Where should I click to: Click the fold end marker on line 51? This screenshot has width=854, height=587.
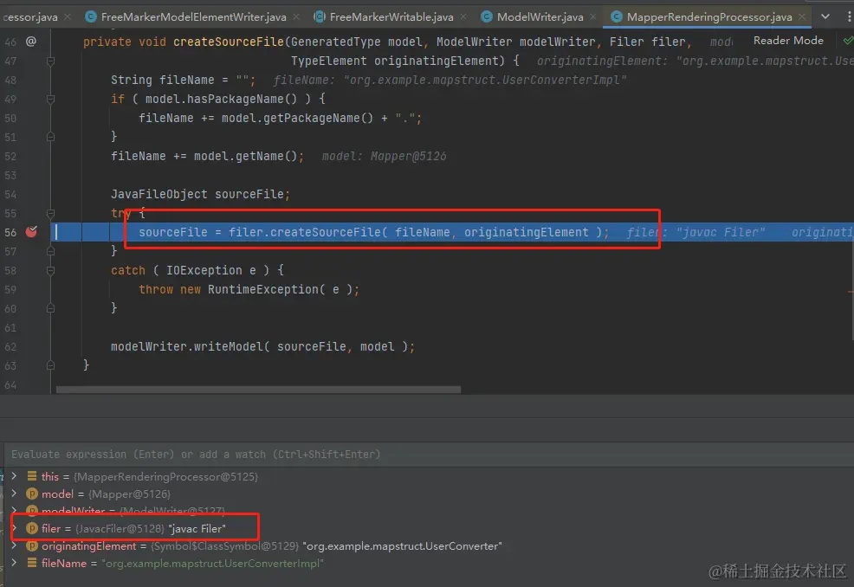50,137
